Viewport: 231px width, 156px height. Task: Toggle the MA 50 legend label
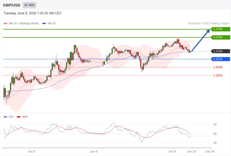pyautogui.click(x=52, y=24)
